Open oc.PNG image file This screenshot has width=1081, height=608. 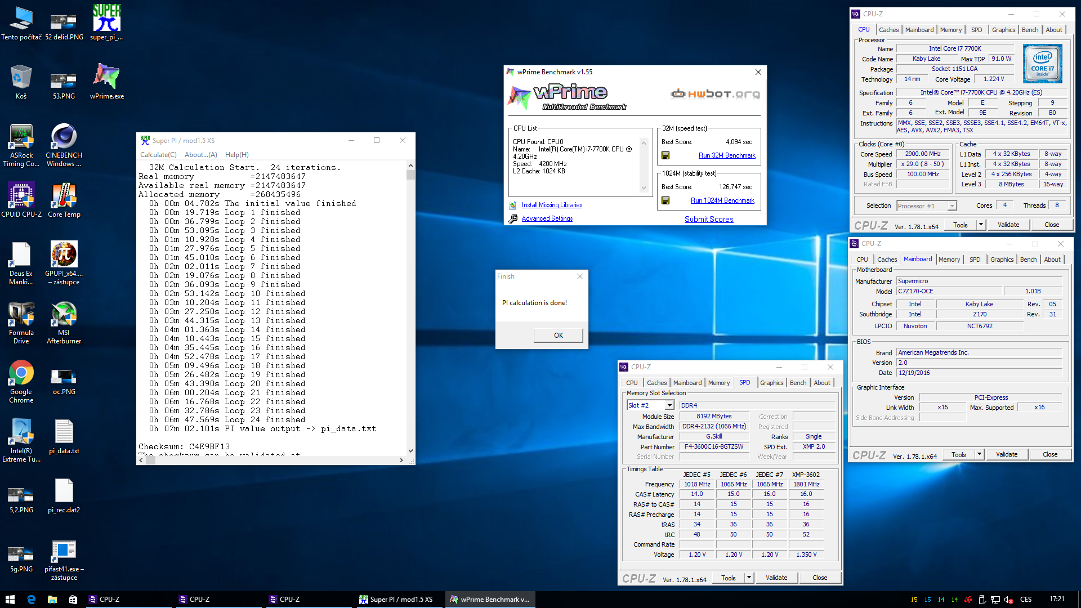(x=64, y=382)
